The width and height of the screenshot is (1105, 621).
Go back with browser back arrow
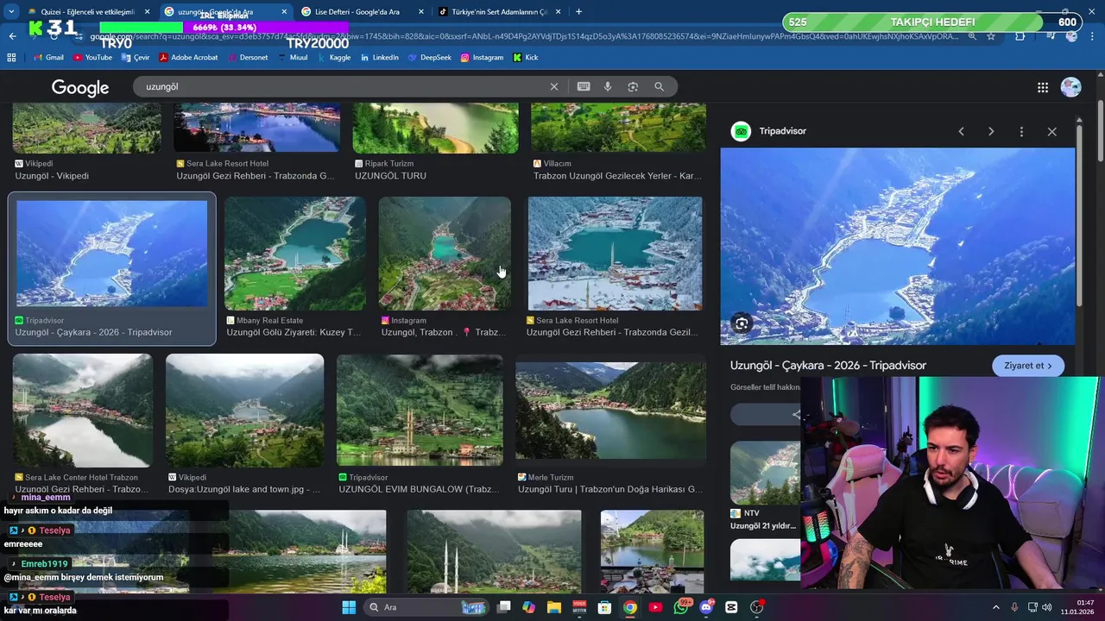(12, 36)
